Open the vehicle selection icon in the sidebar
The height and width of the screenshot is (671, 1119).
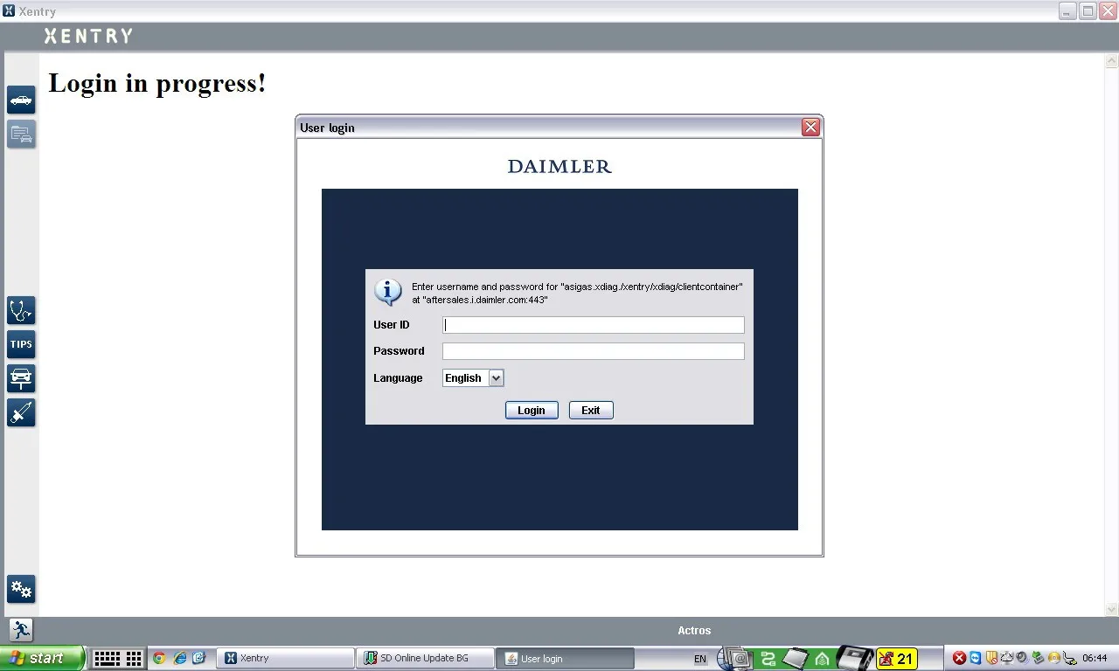pyautogui.click(x=21, y=100)
